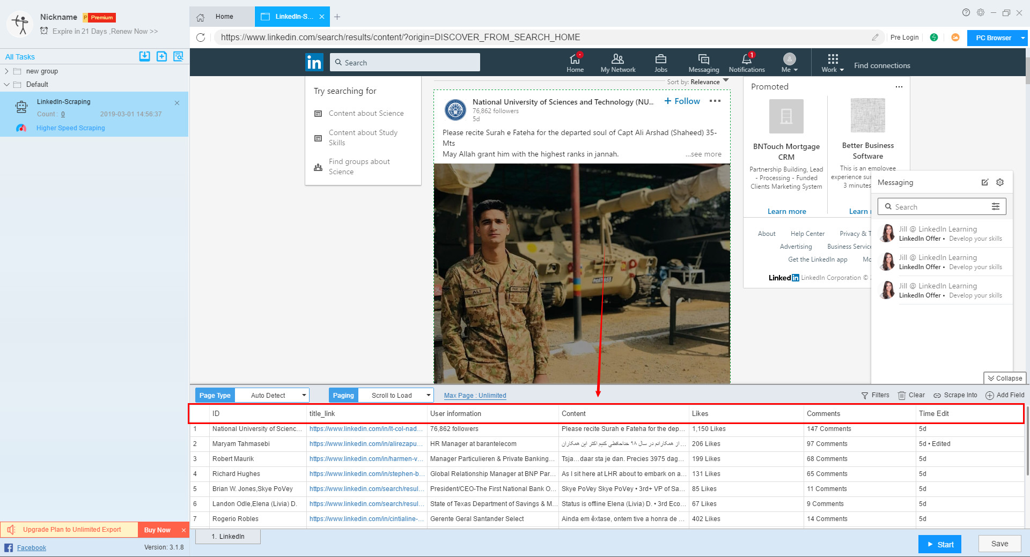Clear the scraped data fields
This screenshot has height=557, width=1030.
(911, 395)
